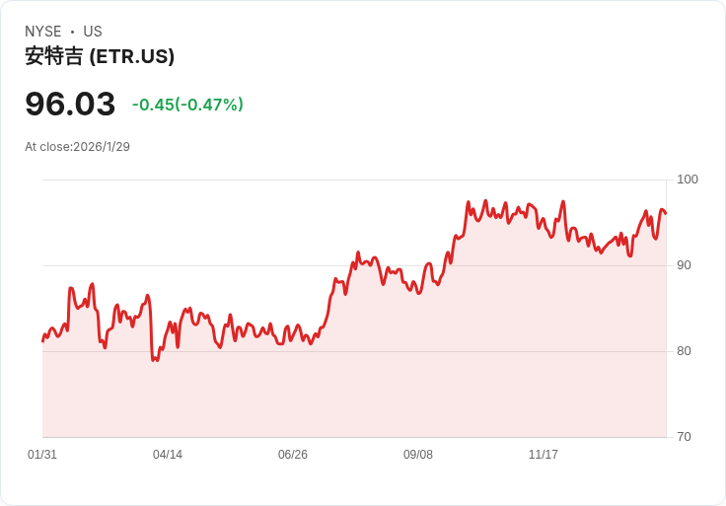Click the 80 price axis label
The image size is (726, 506).
point(684,351)
